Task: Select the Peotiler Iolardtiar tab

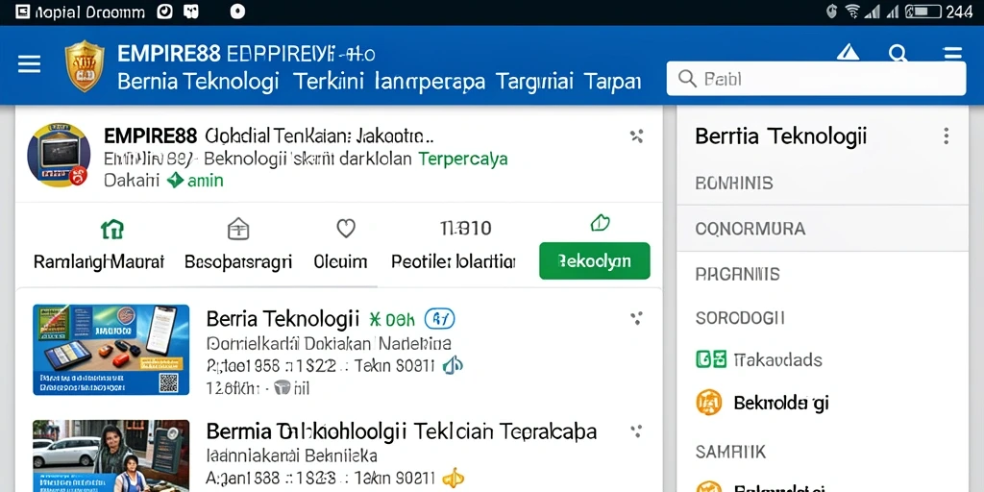Action: (x=454, y=261)
